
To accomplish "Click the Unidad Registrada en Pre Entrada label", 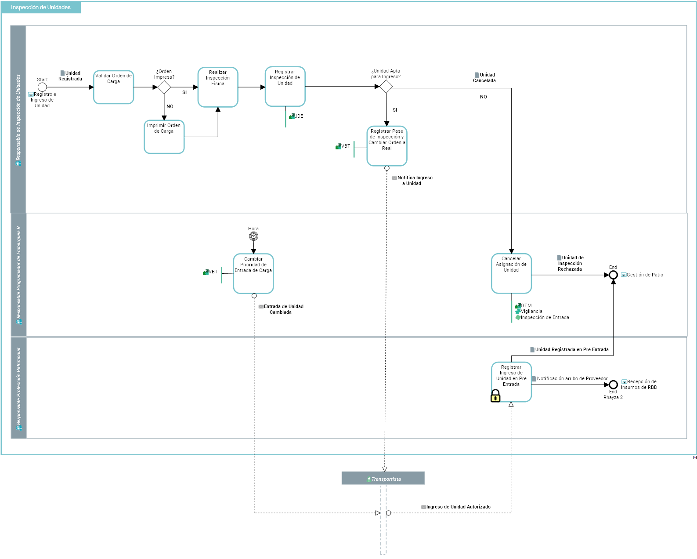I will [x=572, y=350].
